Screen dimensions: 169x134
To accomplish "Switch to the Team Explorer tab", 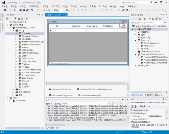I will click(148, 95).
